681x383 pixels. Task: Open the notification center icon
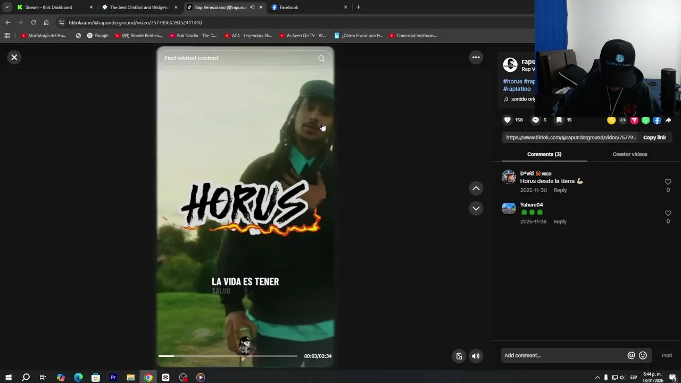[x=672, y=378]
